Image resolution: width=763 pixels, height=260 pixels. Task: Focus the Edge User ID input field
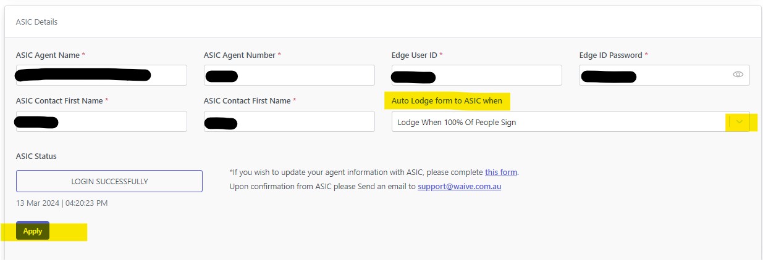[x=477, y=75]
